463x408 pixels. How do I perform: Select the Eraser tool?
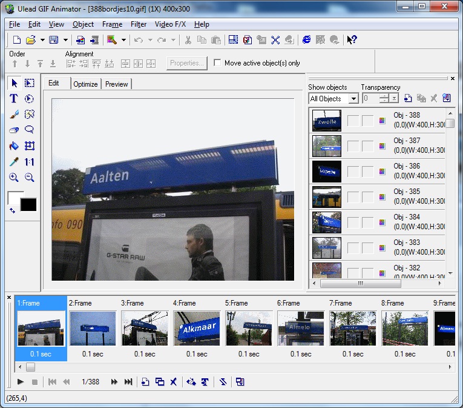pos(14,130)
